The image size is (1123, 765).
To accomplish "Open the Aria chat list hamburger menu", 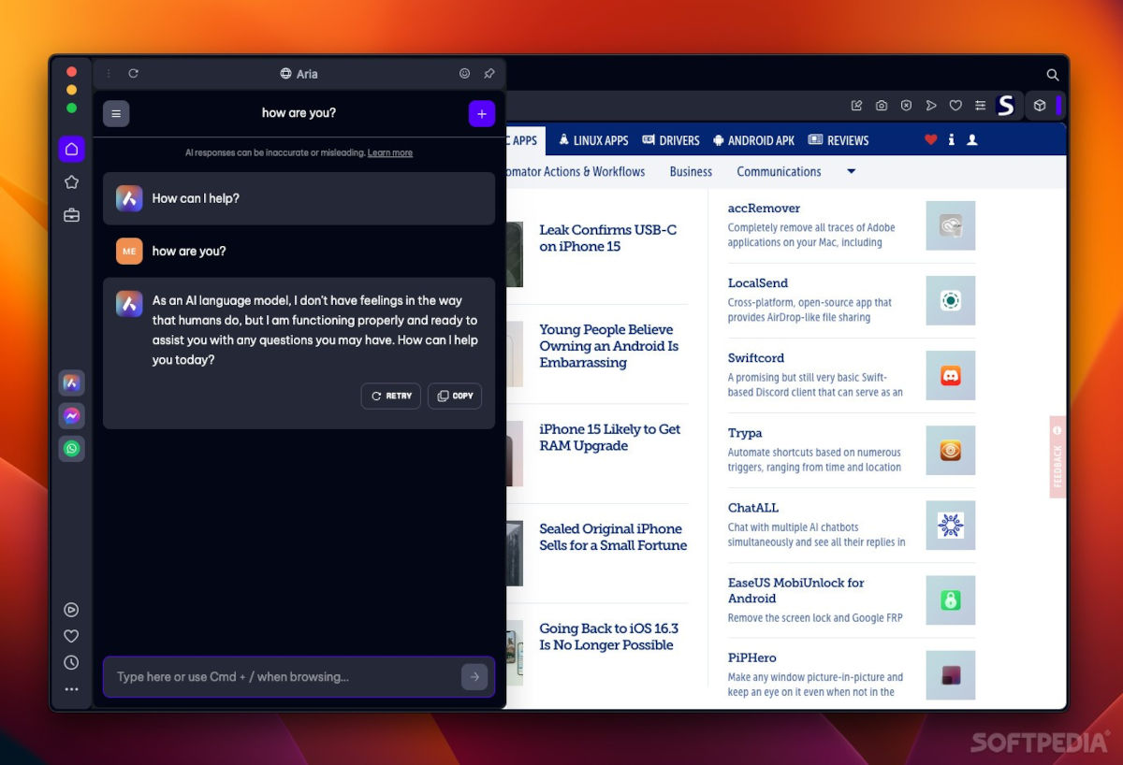I will (116, 113).
